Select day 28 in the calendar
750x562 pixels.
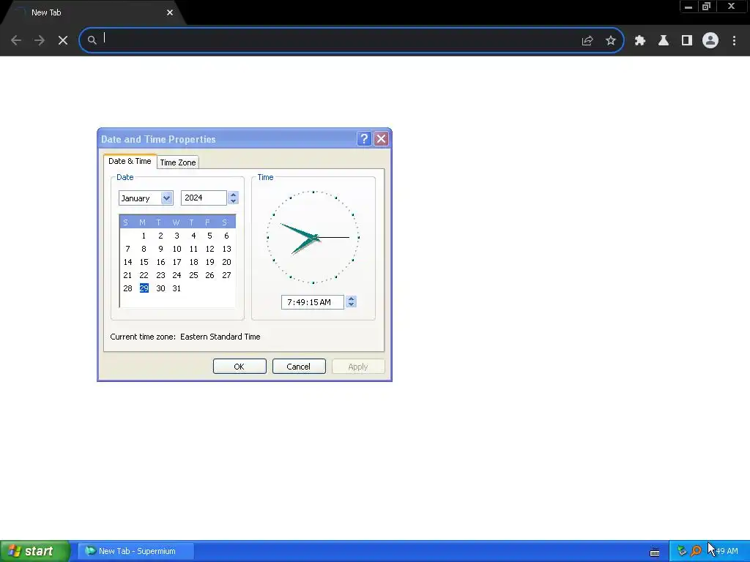[127, 288]
